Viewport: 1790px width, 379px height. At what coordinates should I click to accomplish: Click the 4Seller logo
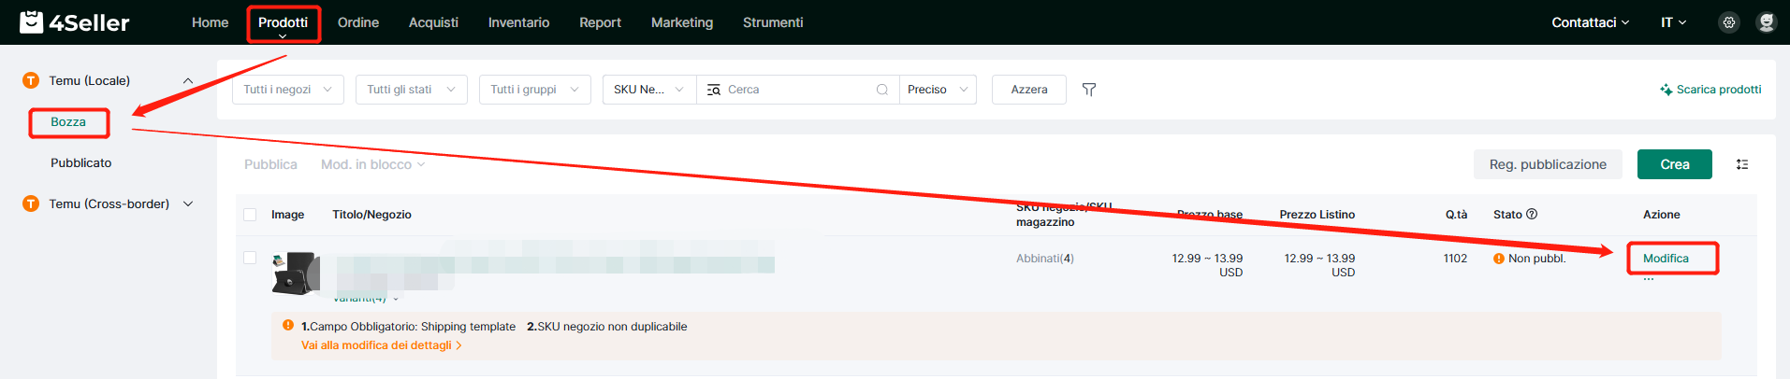click(75, 22)
